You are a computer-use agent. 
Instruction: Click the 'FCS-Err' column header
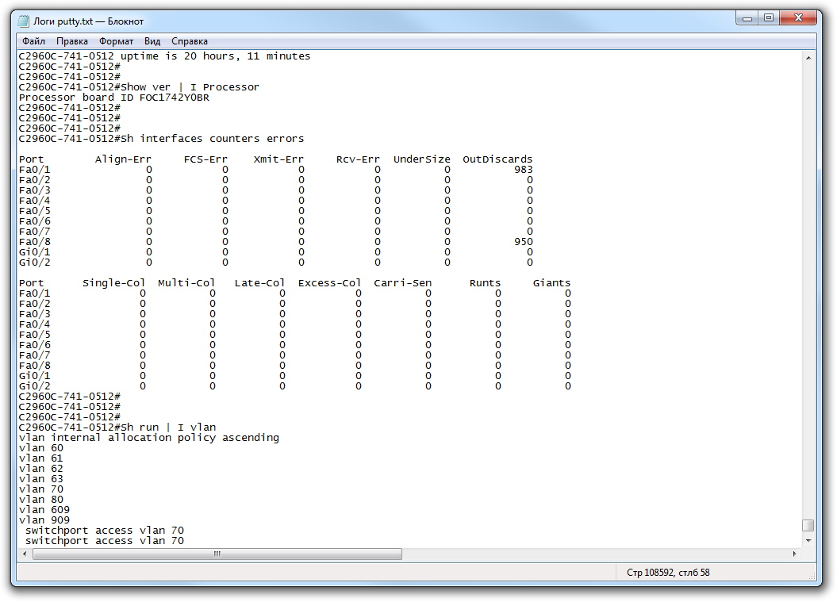point(205,159)
